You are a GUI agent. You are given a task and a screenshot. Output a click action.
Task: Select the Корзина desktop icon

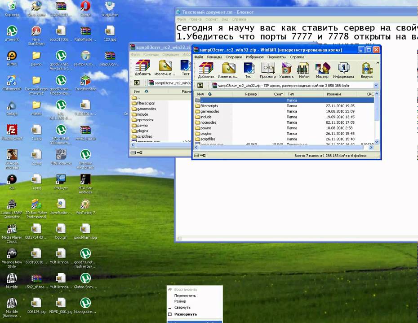[x=12, y=9]
